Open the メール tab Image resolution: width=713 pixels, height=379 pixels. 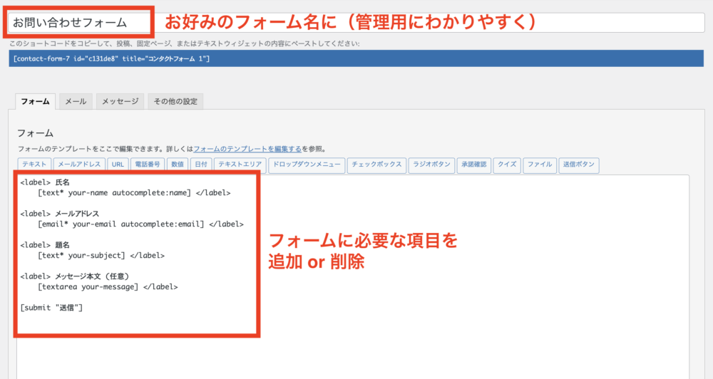tap(76, 101)
